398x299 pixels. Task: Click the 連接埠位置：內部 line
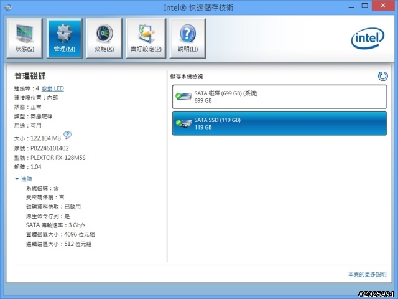(36, 98)
